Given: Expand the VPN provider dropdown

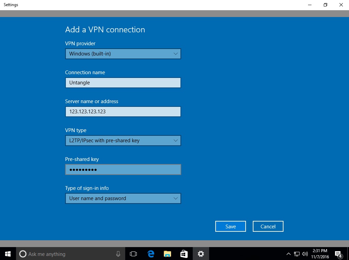Looking at the screenshot, I should (123, 54).
